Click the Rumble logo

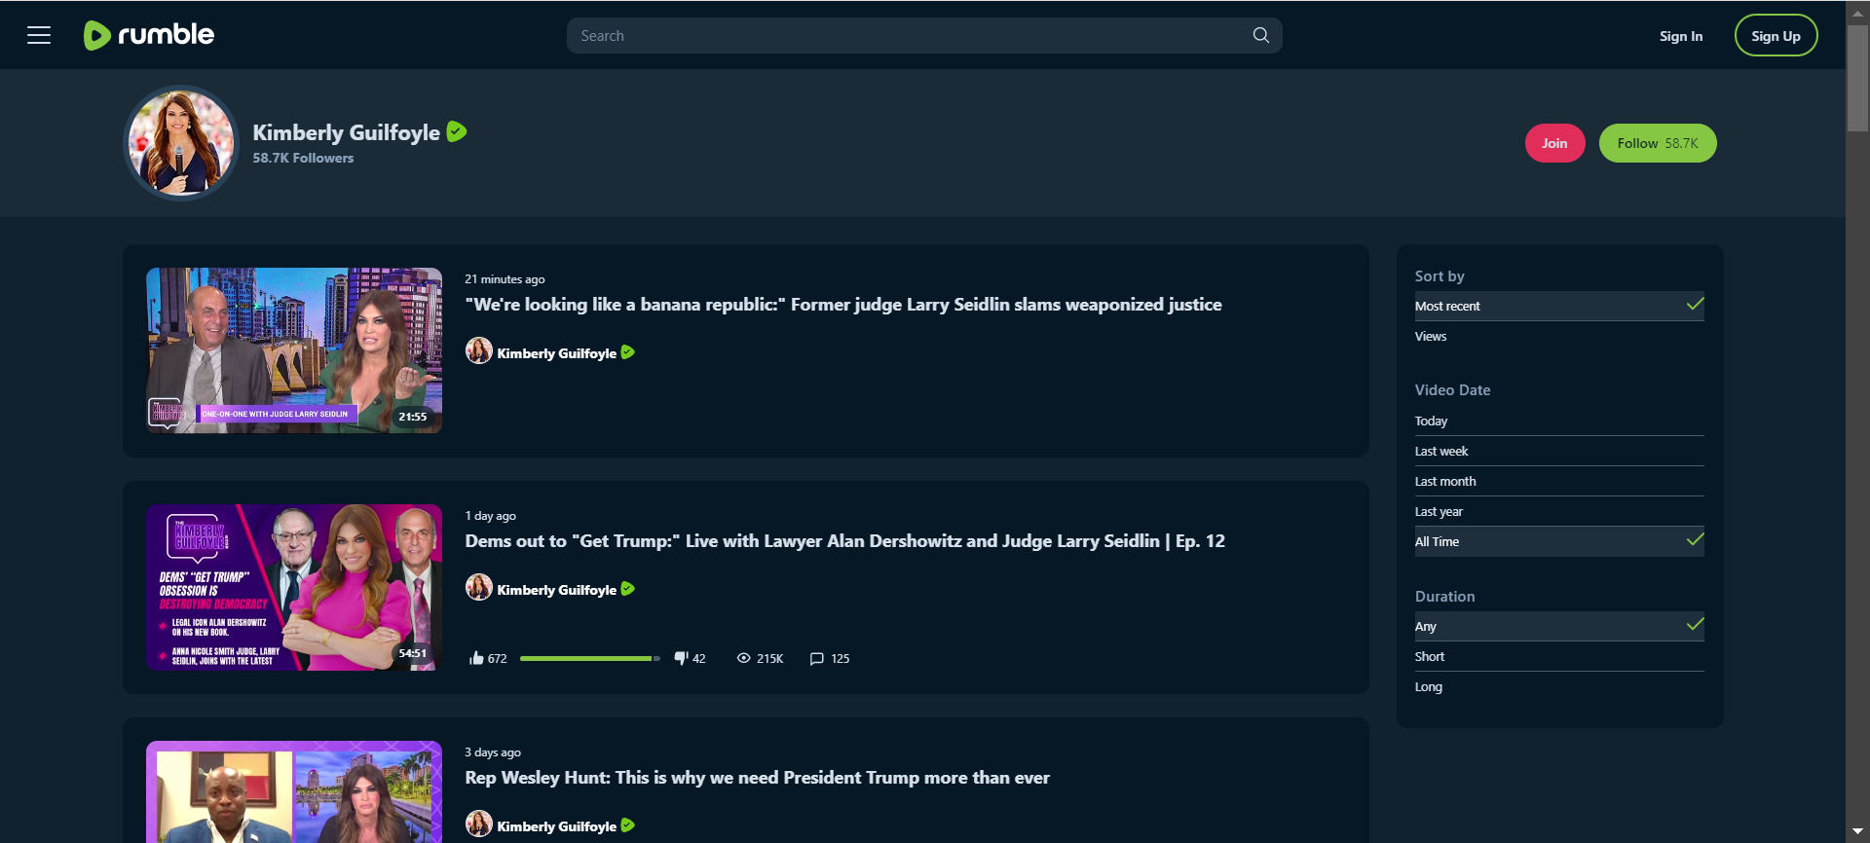pyautogui.click(x=149, y=35)
